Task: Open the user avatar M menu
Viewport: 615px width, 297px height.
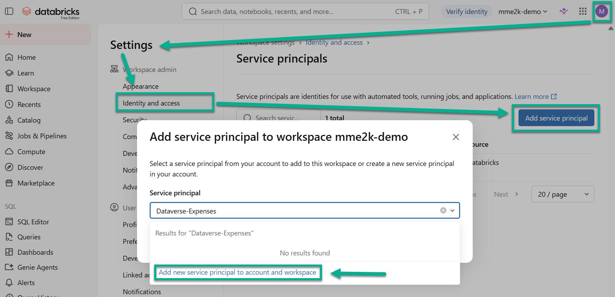Action: pos(602,12)
